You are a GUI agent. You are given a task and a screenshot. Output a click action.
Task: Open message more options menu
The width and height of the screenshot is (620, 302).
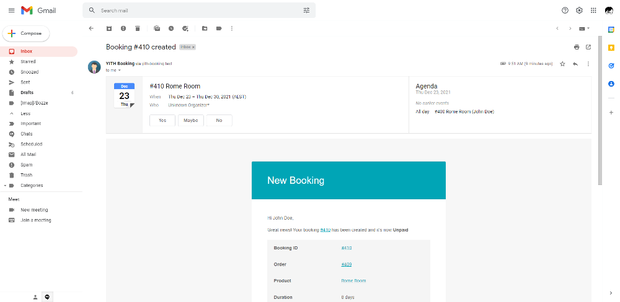tap(588, 64)
